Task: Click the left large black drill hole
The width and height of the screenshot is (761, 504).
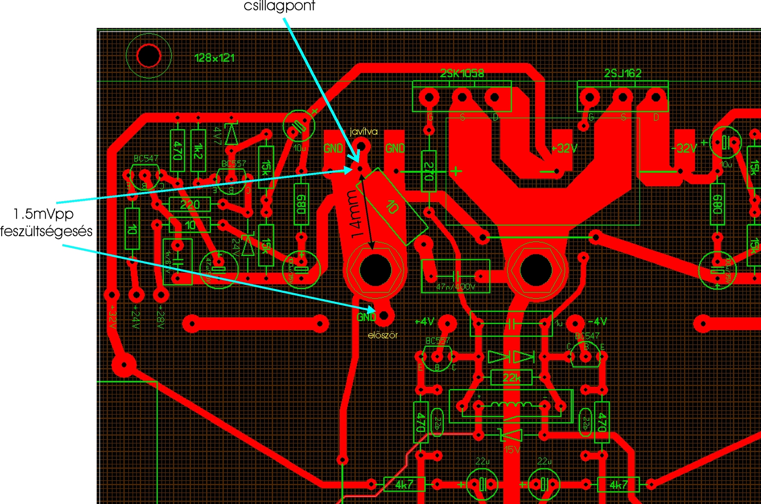Action: point(375,270)
